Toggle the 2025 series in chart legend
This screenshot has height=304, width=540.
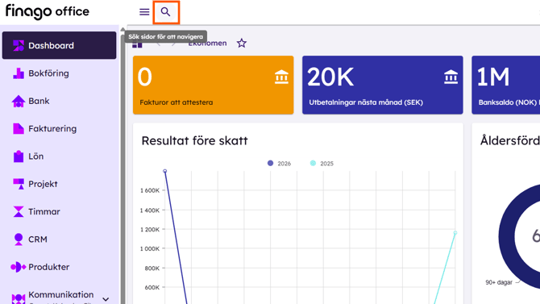(x=322, y=164)
